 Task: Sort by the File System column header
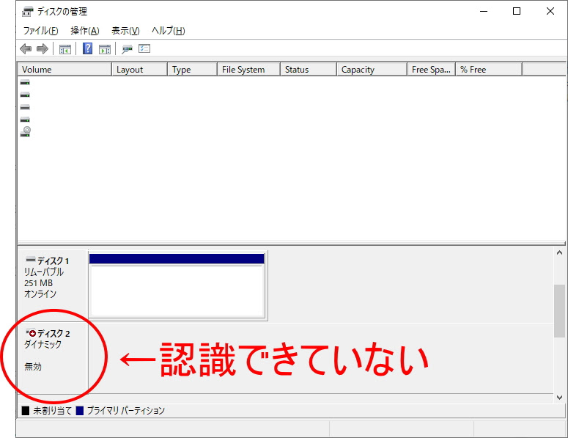point(248,69)
